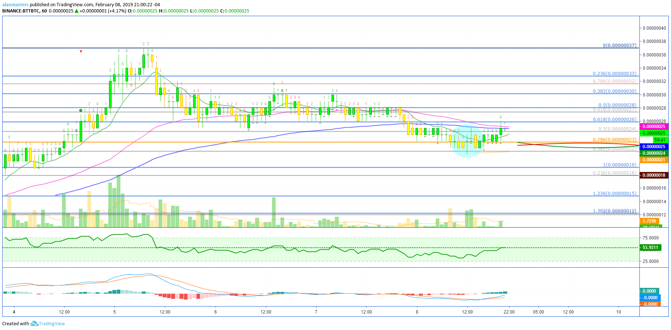This screenshot has width=671, height=330.
Task: Click the day 8 time axis label
Action: click(417, 312)
